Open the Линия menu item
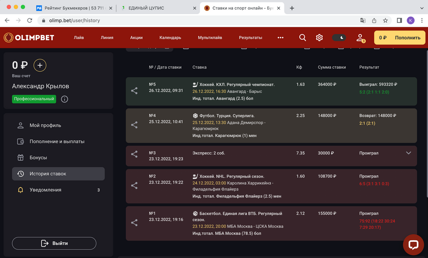The image size is (428, 258). [x=107, y=38]
